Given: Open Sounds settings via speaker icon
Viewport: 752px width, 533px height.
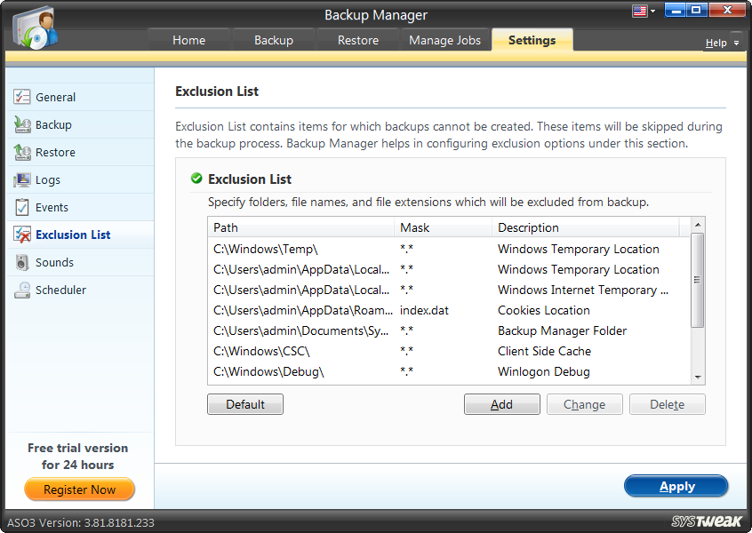Looking at the screenshot, I should (21, 262).
